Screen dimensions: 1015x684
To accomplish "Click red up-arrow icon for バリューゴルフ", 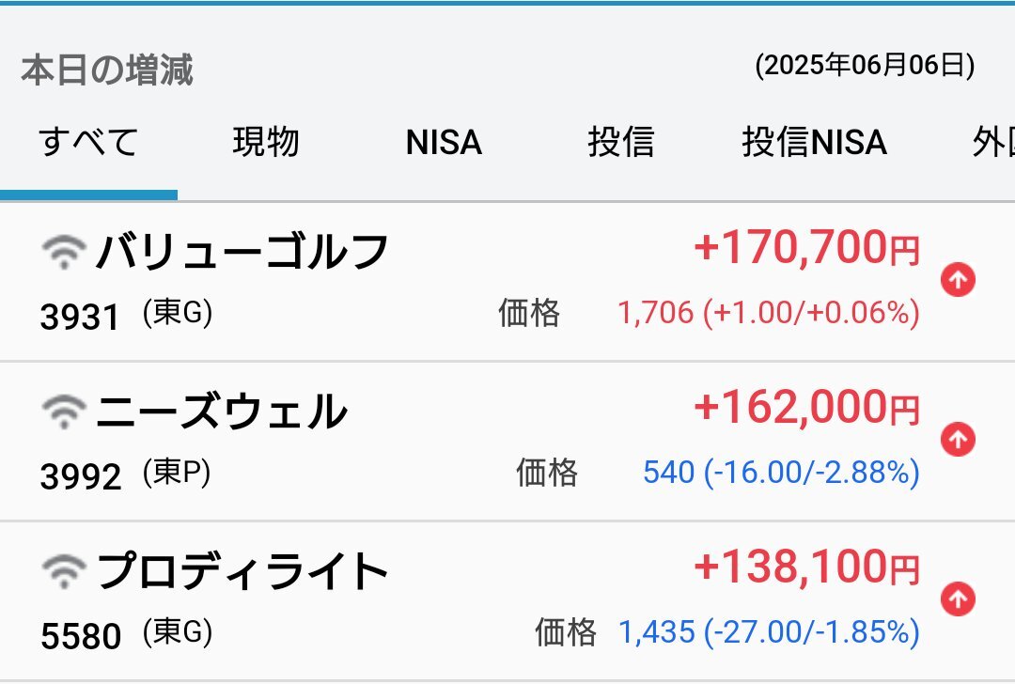I will tap(958, 280).
